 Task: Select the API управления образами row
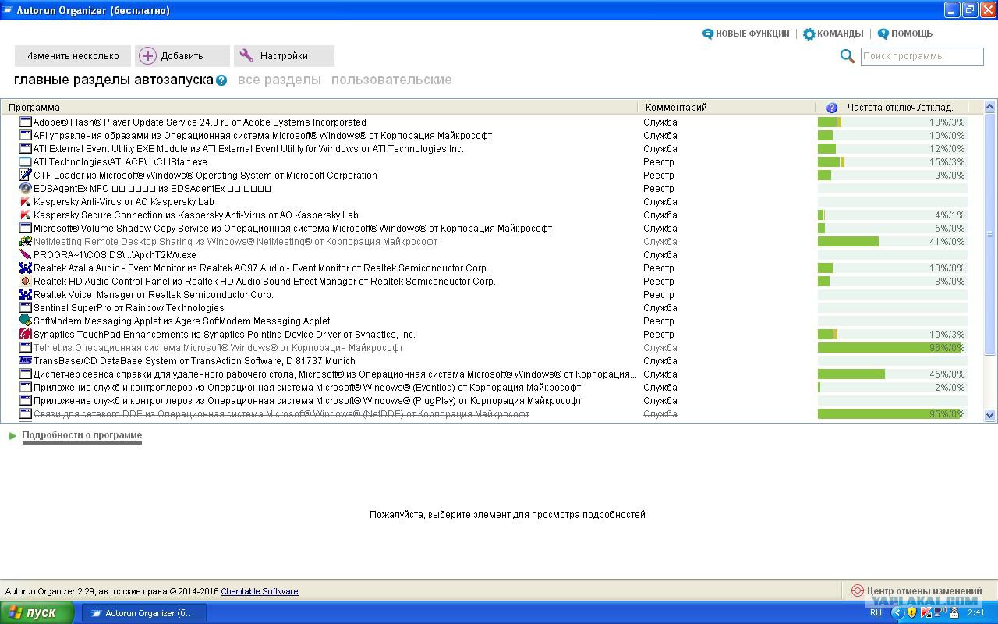(x=493, y=136)
